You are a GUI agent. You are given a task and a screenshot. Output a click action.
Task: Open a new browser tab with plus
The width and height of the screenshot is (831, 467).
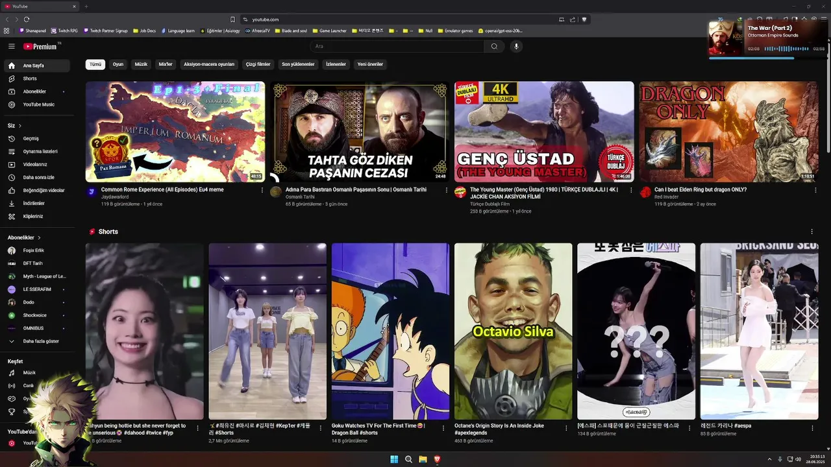pos(86,6)
